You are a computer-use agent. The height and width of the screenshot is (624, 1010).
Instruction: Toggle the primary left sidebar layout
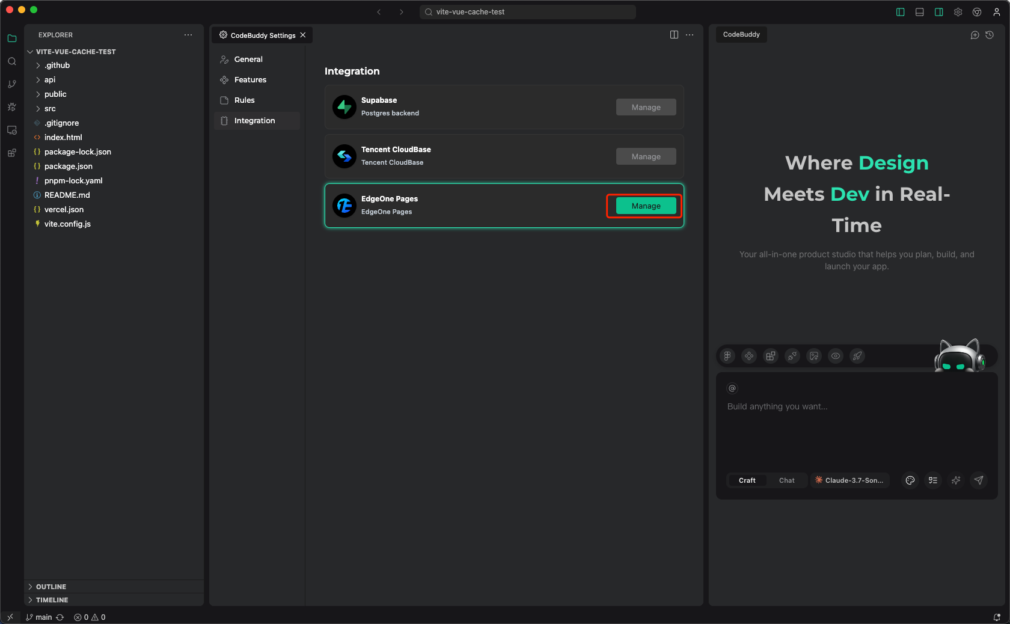[900, 12]
